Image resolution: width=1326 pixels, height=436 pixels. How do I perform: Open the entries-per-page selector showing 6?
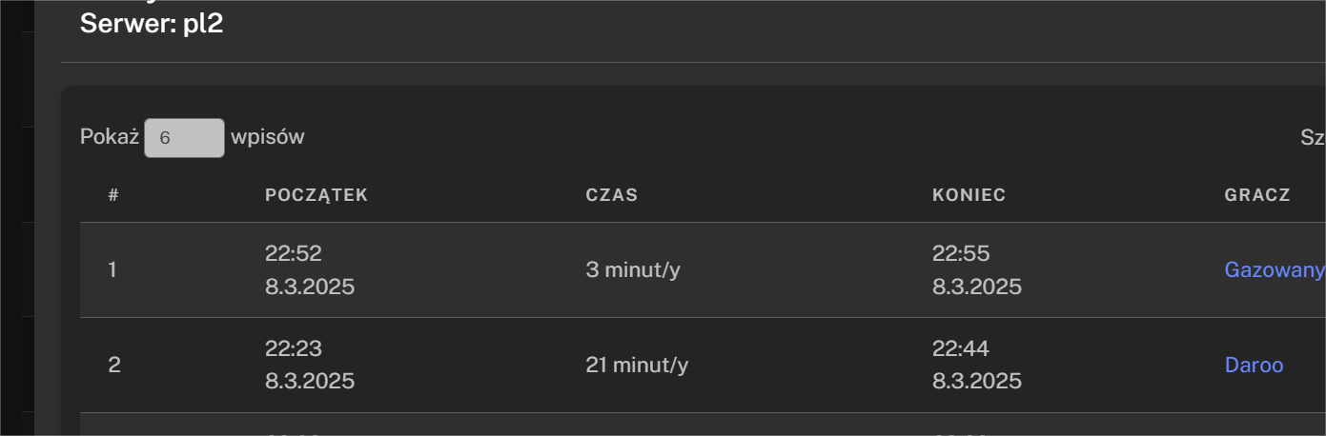click(x=184, y=137)
